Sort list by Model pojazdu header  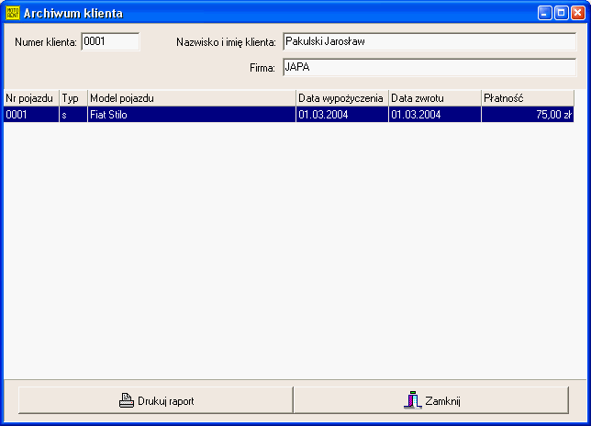(191, 97)
